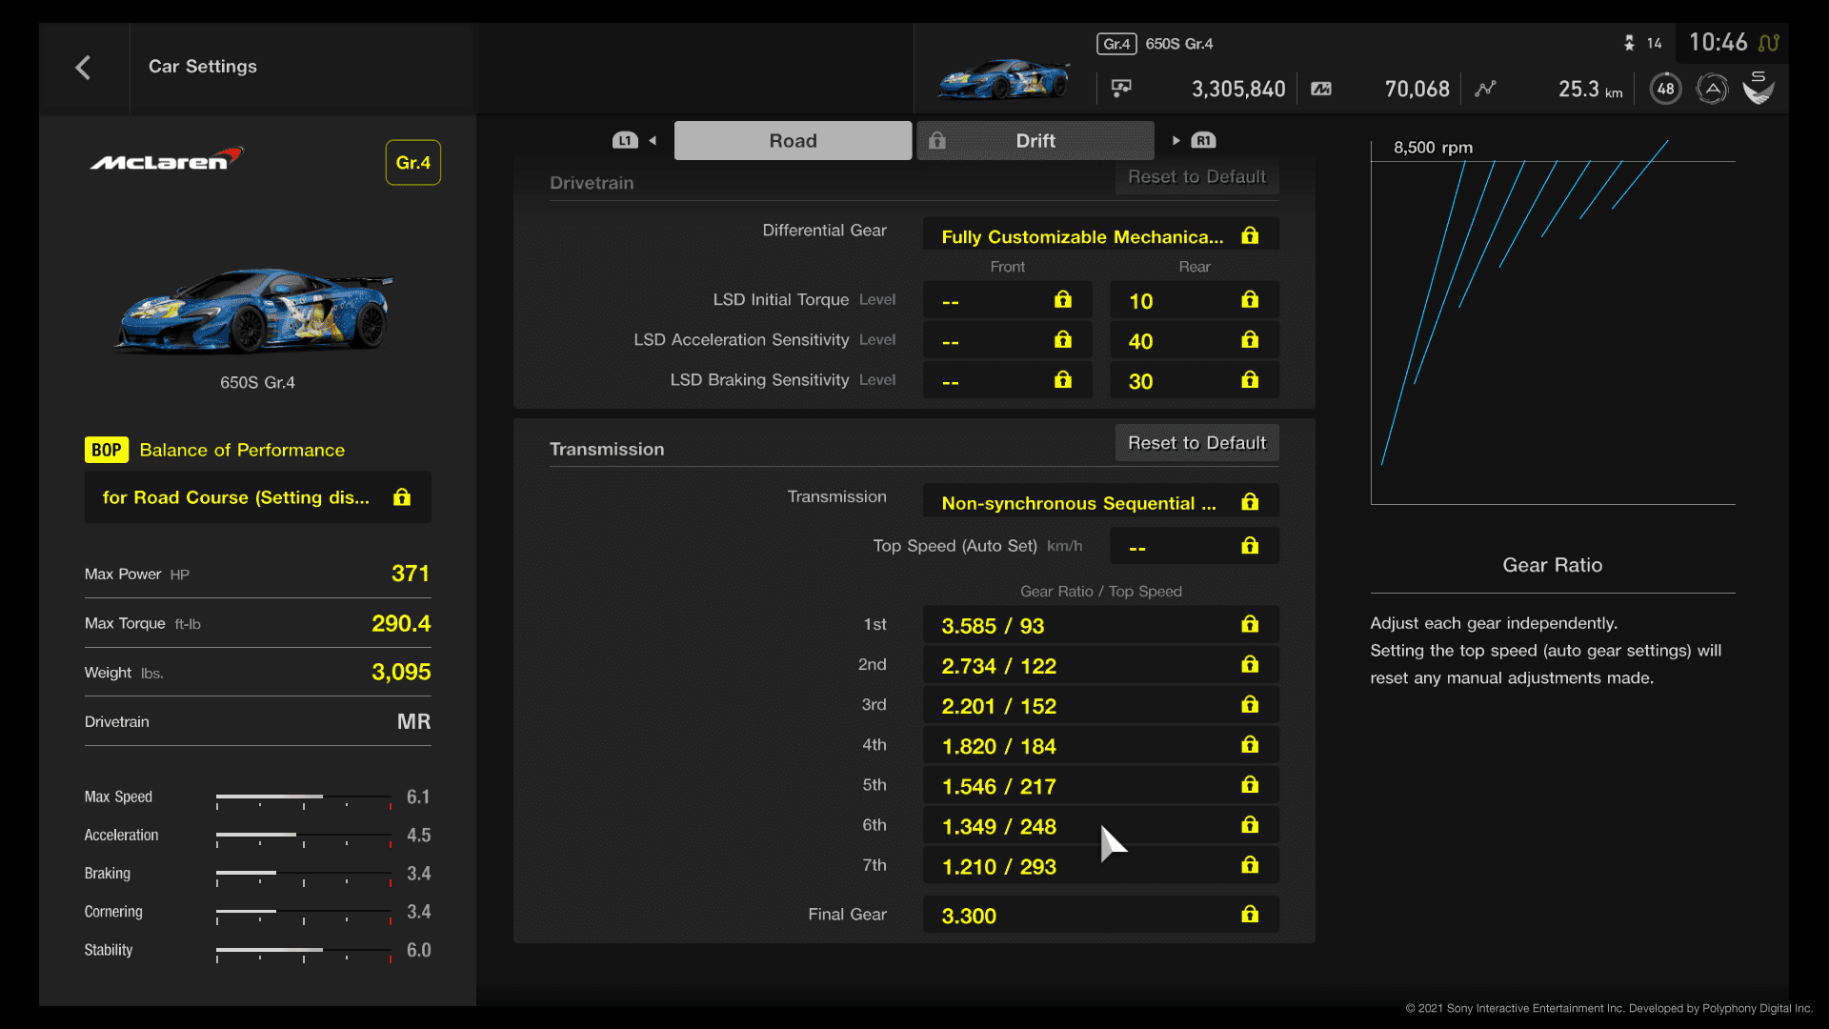
Task: Select 1st gear ratio 3.585 / 93
Action: tap(1101, 625)
